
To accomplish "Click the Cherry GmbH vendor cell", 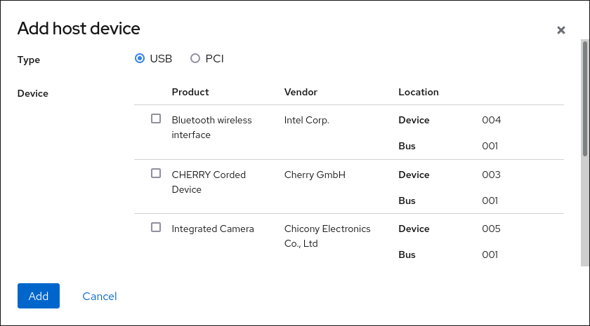I will tap(315, 175).
